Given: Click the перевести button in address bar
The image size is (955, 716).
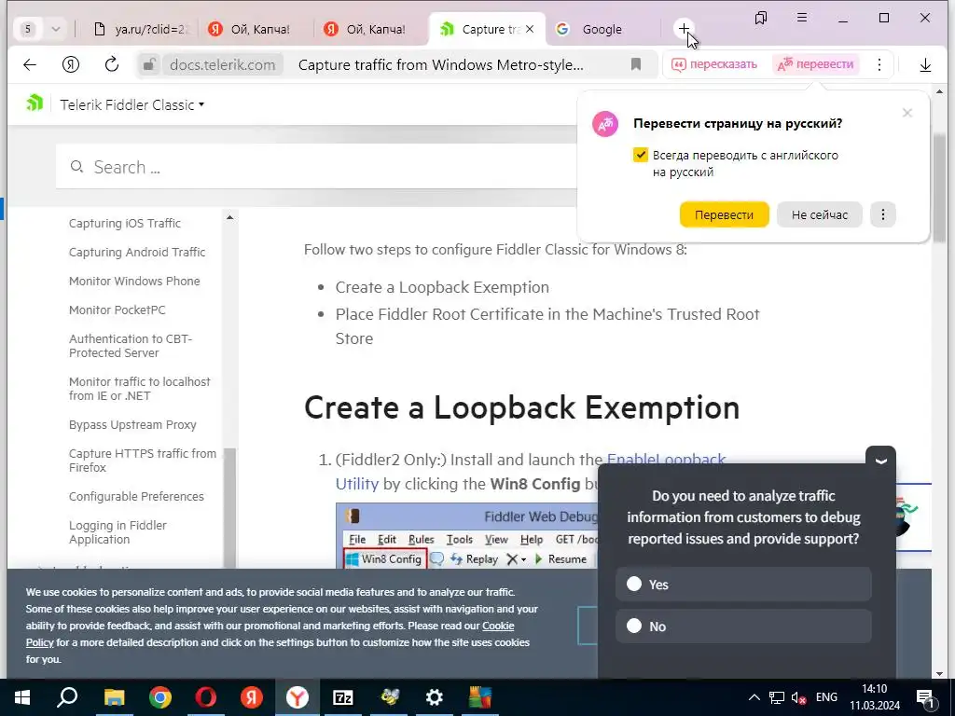Looking at the screenshot, I should (x=815, y=64).
